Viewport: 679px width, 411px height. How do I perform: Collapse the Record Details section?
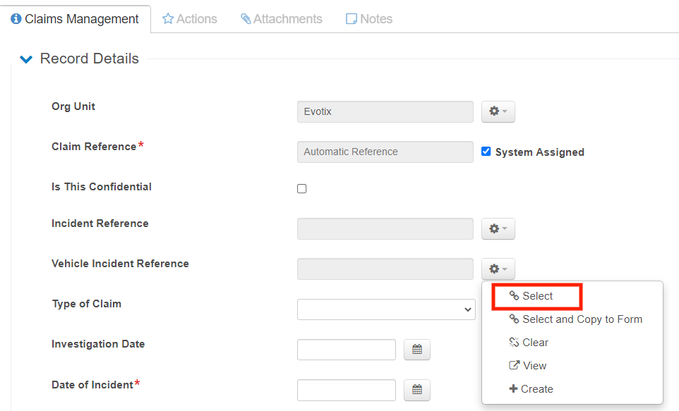pyautogui.click(x=26, y=59)
